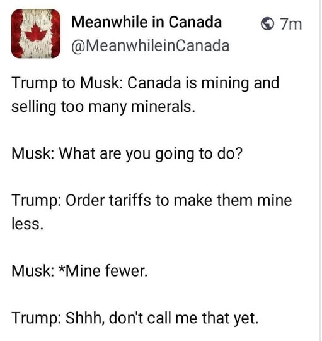Click 'Musk: What are you going to do?'
The width and height of the screenshot is (322, 341).
127,153
